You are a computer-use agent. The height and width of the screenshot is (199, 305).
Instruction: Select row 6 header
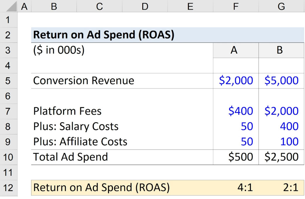pyautogui.click(x=8, y=96)
